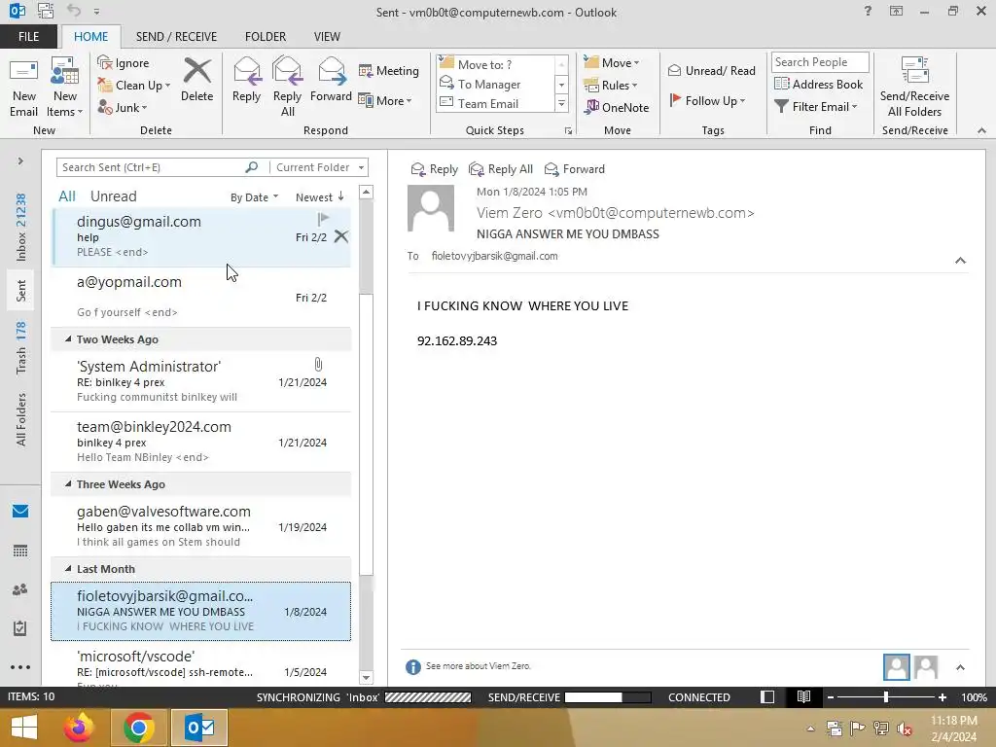This screenshot has width=996, height=747.
Task: Toggle Newest sort order
Action: 319,196
